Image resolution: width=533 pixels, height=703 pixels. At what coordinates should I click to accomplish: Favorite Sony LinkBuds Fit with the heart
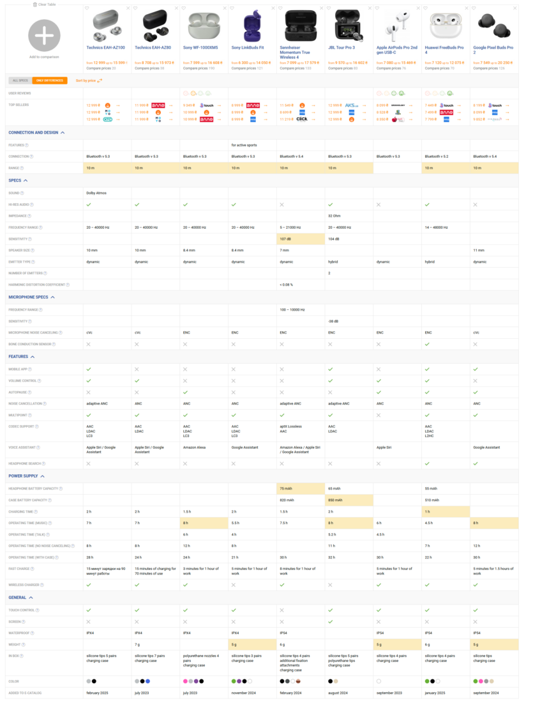[x=232, y=8]
